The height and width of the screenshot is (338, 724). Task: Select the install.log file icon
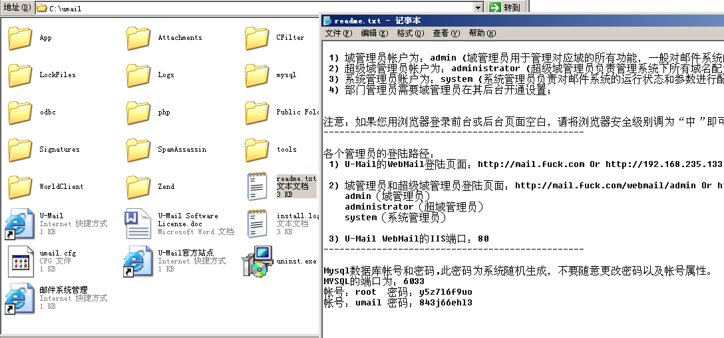coord(257,224)
